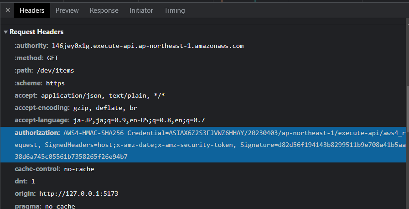Click the Request Headers section title
409x209 pixels.
pos(36,32)
